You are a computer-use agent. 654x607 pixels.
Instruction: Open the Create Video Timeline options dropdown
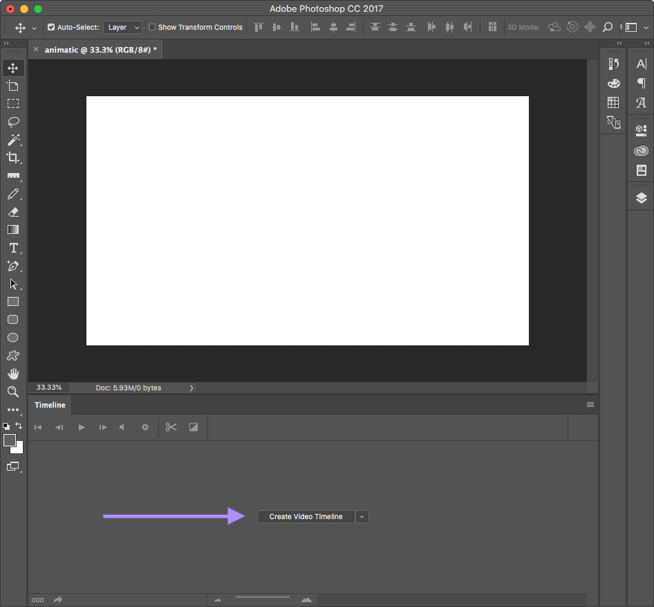coord(362,516)
